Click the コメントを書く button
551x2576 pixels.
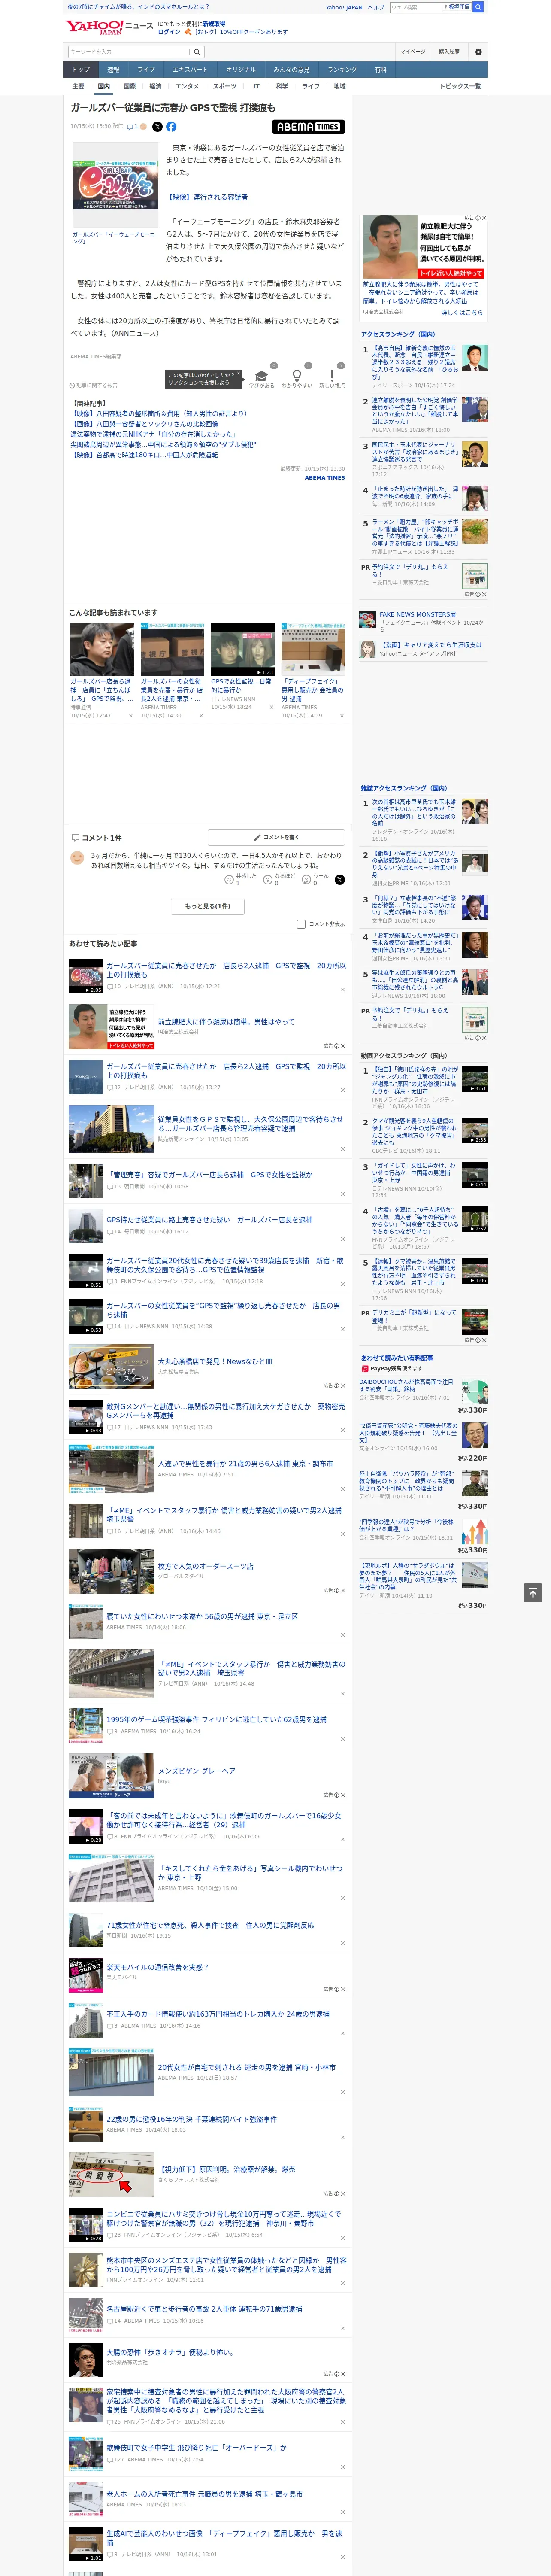[276, 837]
